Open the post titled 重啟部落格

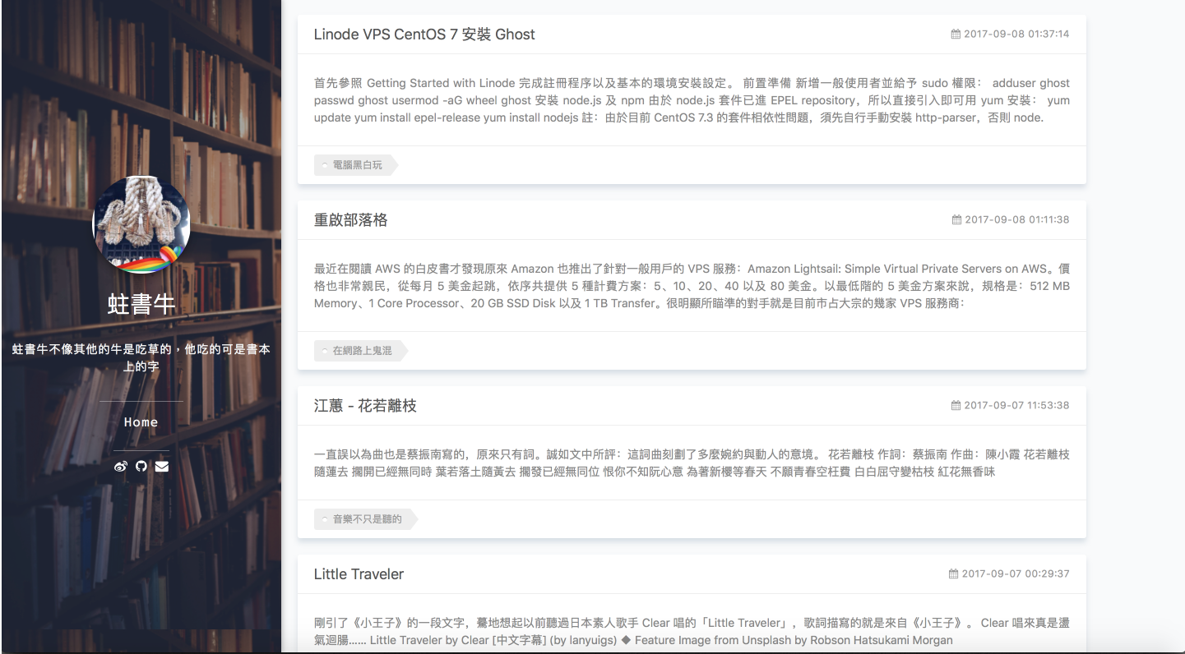[350, 220]
